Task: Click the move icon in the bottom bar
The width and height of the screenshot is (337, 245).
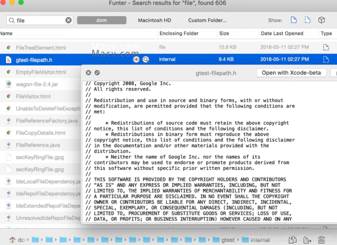Action: coord(307,239)
